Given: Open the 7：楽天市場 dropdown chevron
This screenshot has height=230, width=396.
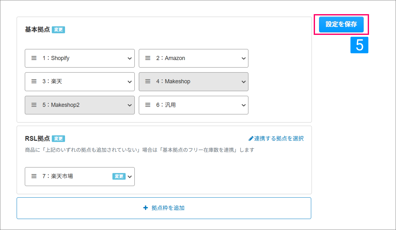Looking at the screenshot, I should pyautogui.click(x=130, y=177).
